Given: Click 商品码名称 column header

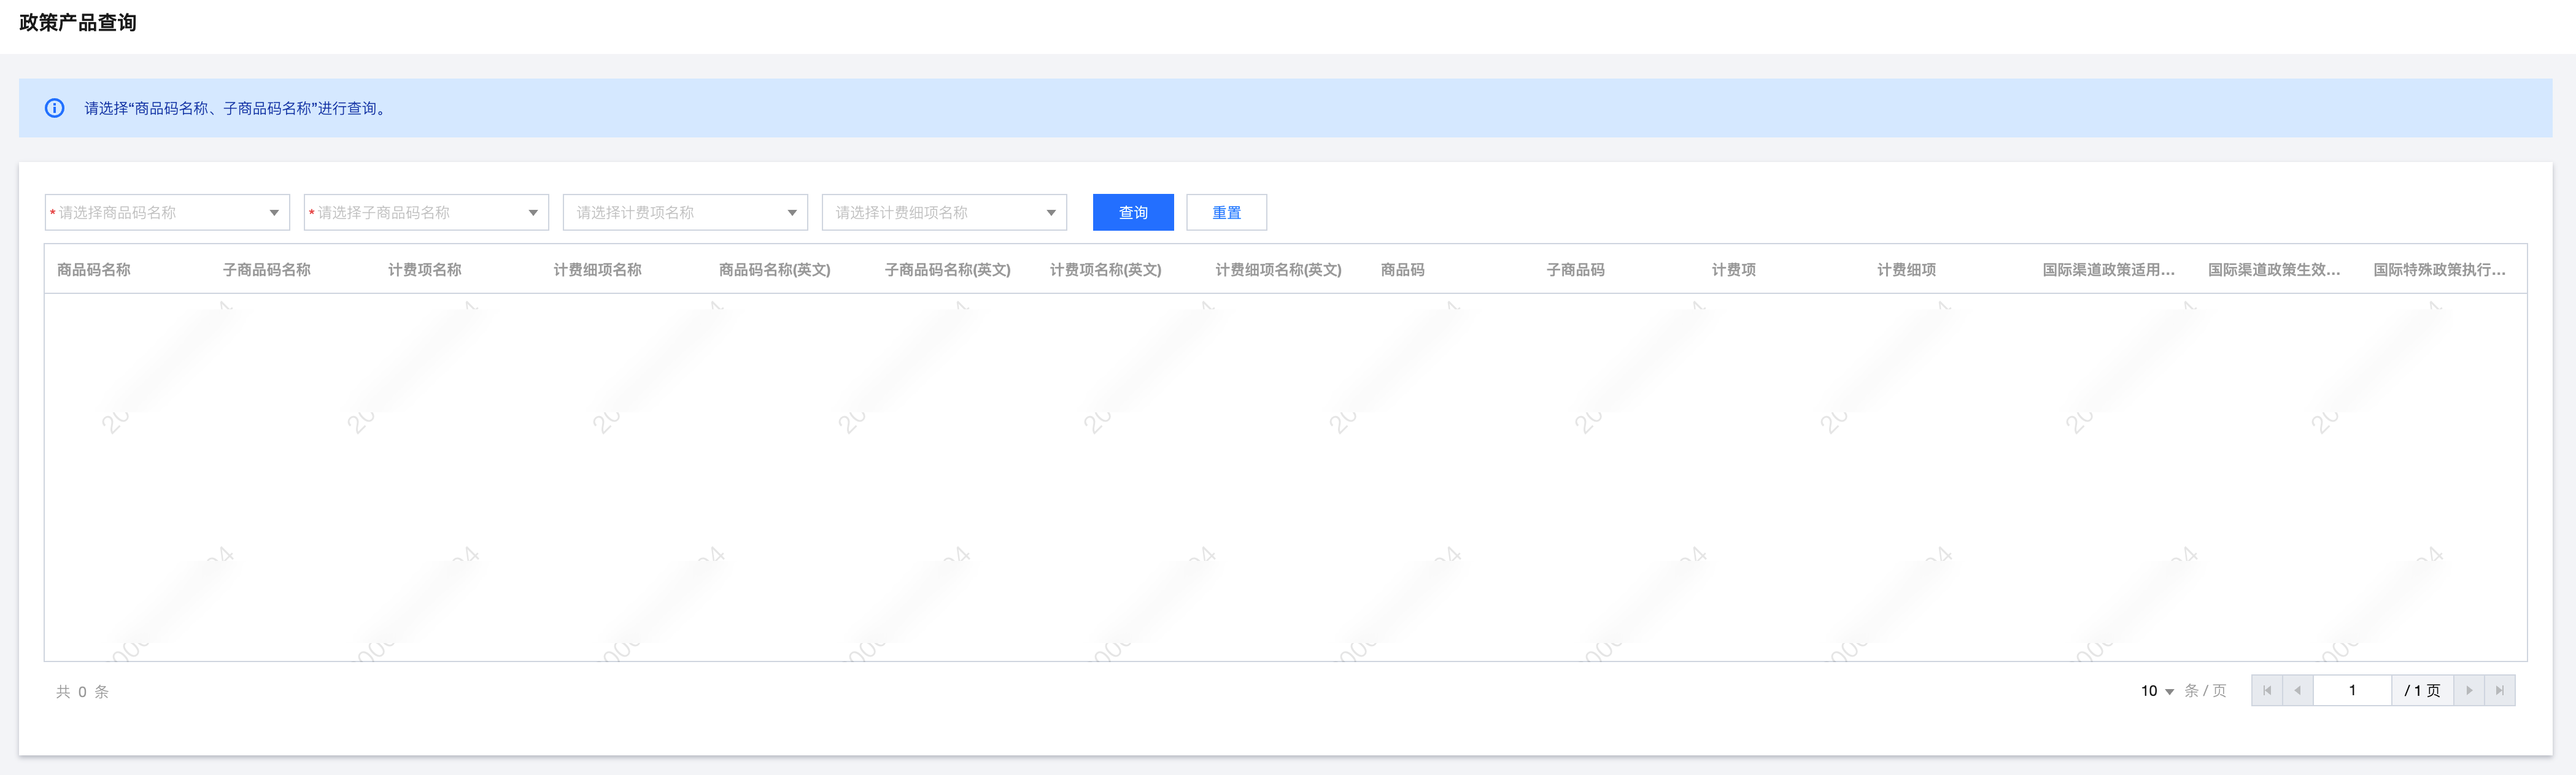Looking at the screenshot, I should 94,270.
